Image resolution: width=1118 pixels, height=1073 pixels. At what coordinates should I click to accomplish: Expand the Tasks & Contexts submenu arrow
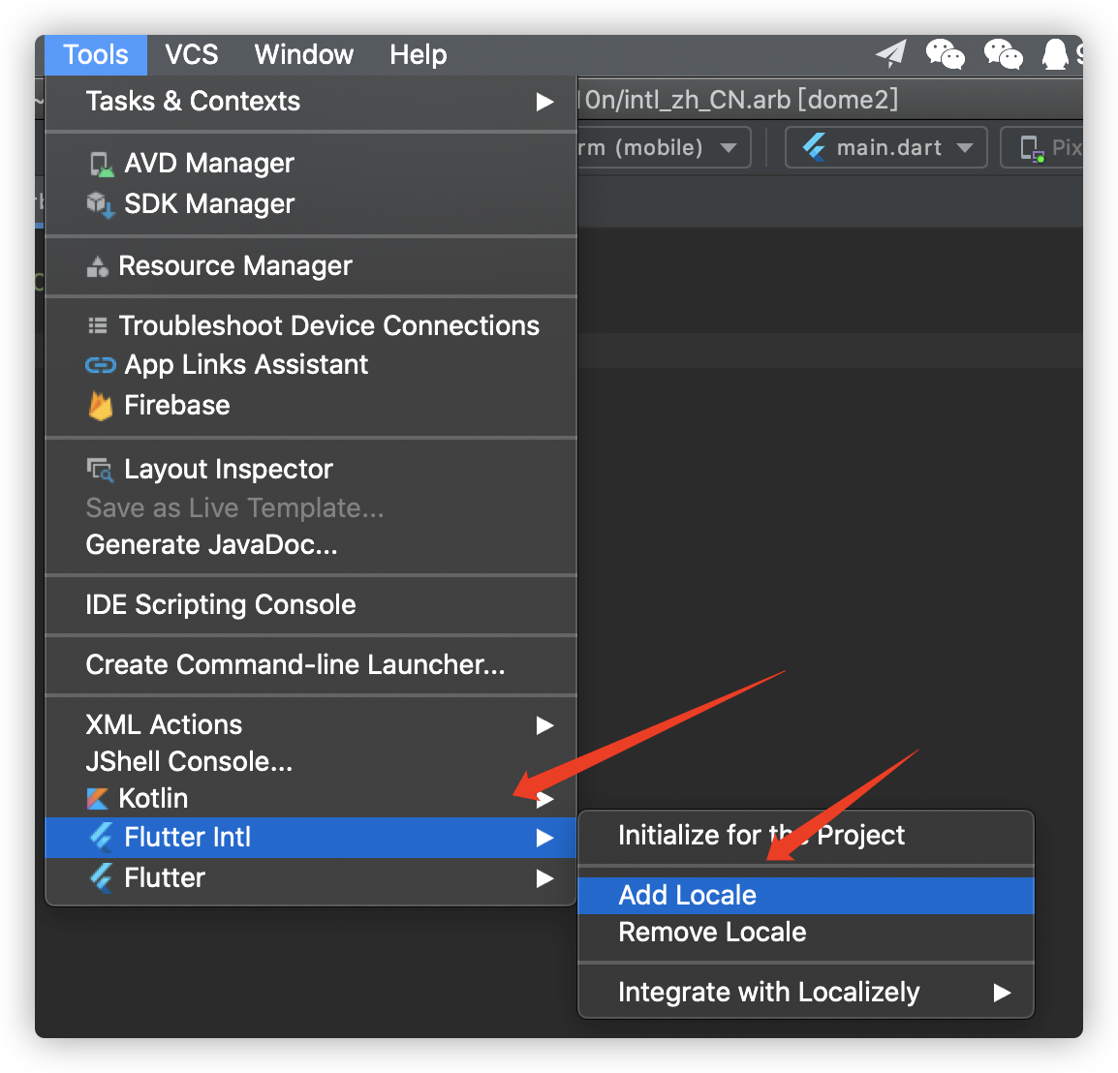tap(544, 102)
